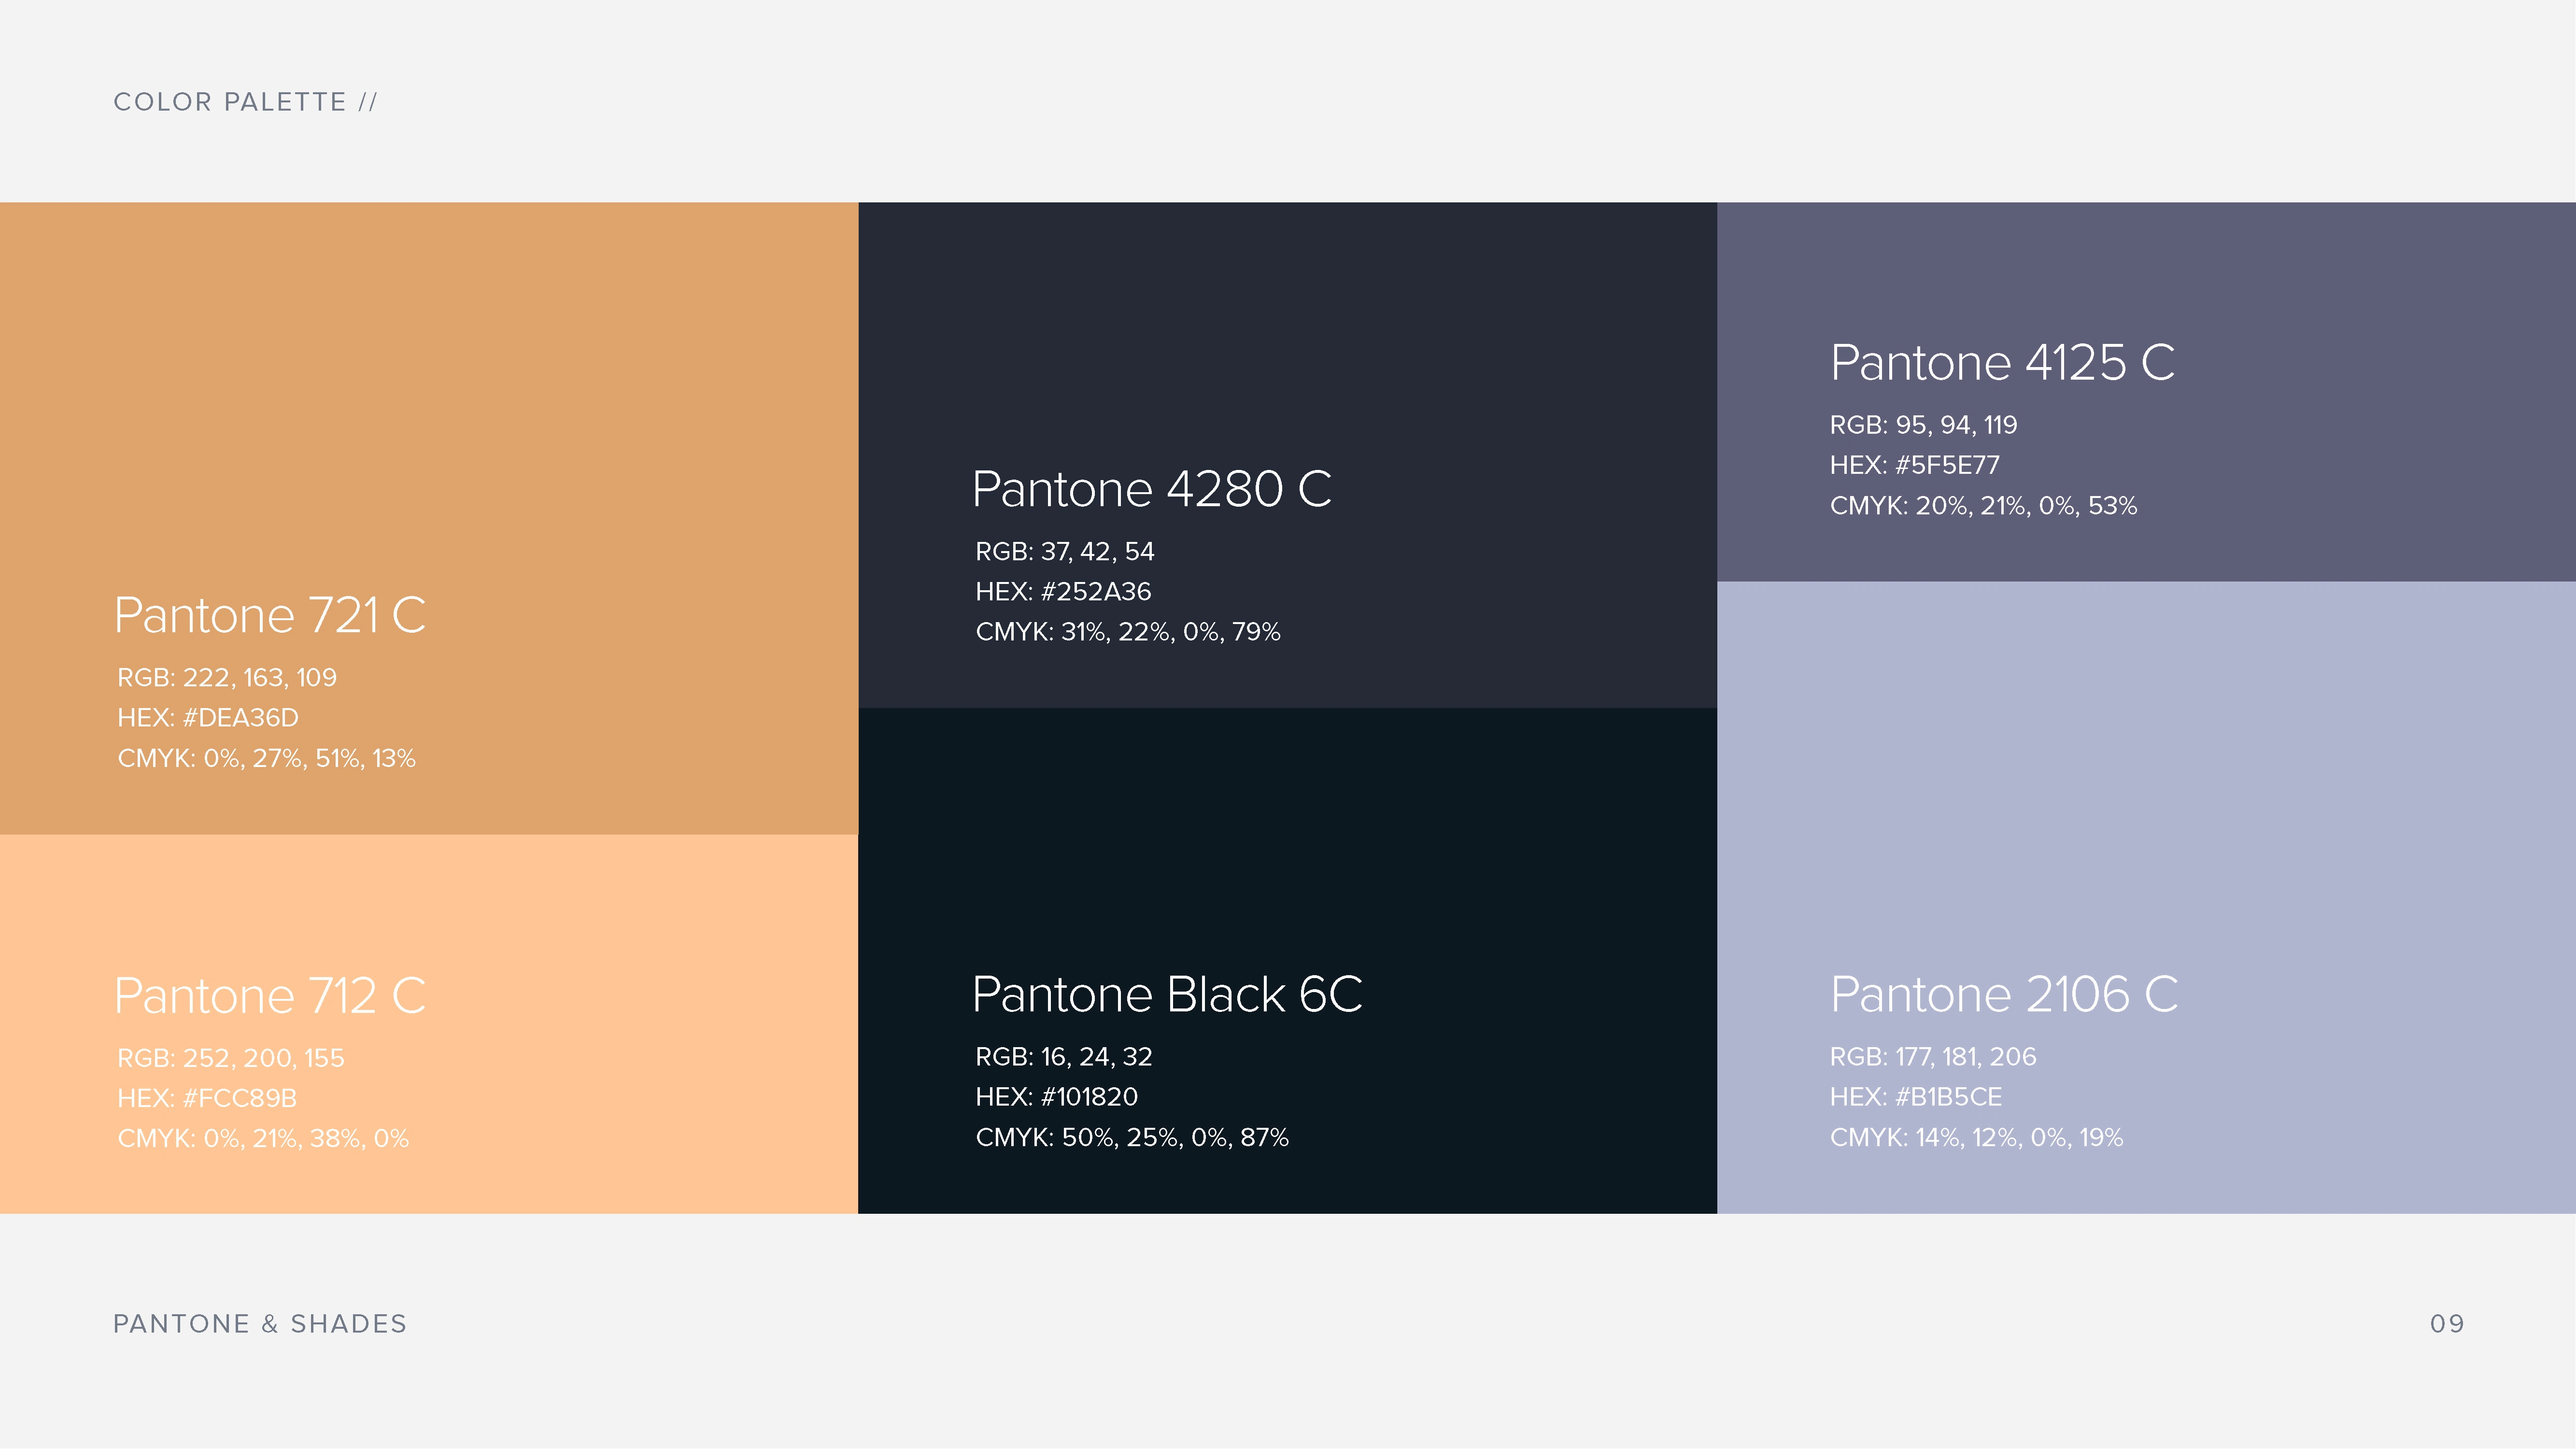Click RGB: 177, 181, 206 value
This screenshot has height=1449, width=2576.
point(1933,1057)
